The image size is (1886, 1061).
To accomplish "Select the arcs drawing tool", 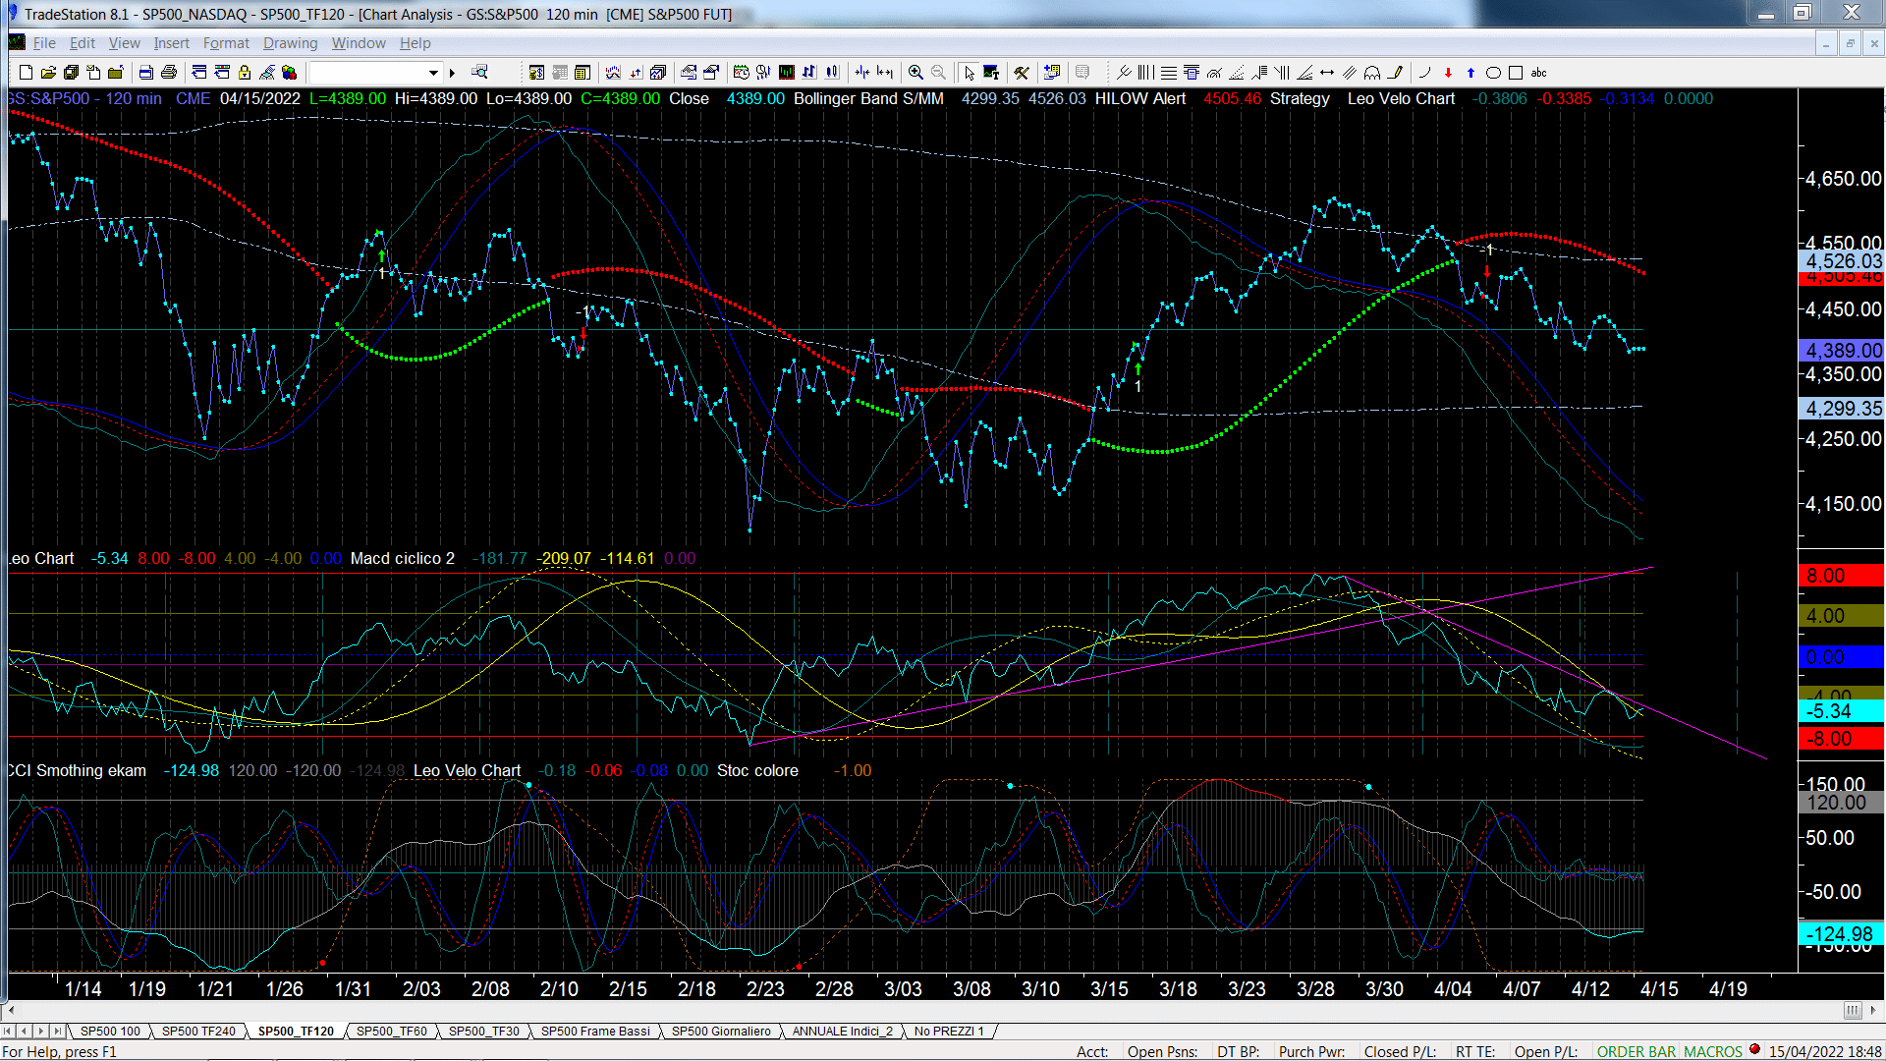I will point(1372,73).
